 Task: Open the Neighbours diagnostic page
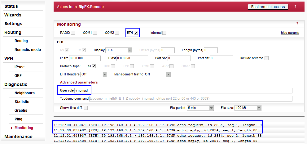click(24, 93)
